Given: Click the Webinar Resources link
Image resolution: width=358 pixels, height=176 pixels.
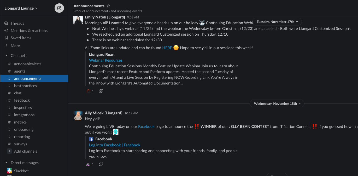Looking at the screenshot, I should pos(105,60).
